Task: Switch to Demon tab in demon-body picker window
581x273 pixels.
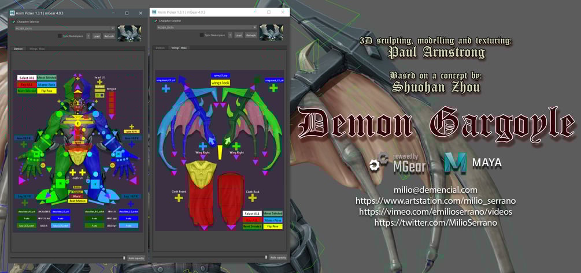Action: click(x=18, y=48)
